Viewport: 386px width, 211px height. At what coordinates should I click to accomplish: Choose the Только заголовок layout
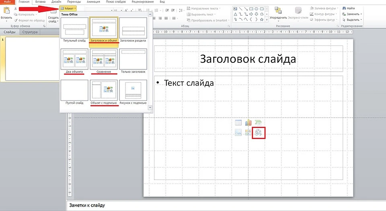coord(133,61)
